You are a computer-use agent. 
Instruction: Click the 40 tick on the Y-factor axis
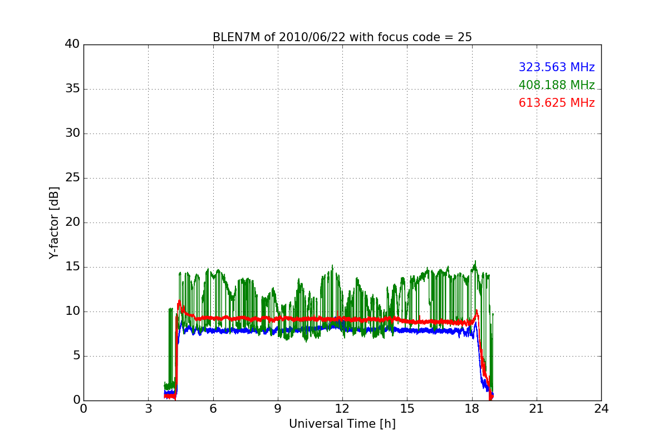(72, 44)
